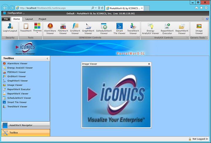Screen dimensions: 211x143
Task: Add Smart Tile Viewer from the ribbon
Action: tap(119, 29)
